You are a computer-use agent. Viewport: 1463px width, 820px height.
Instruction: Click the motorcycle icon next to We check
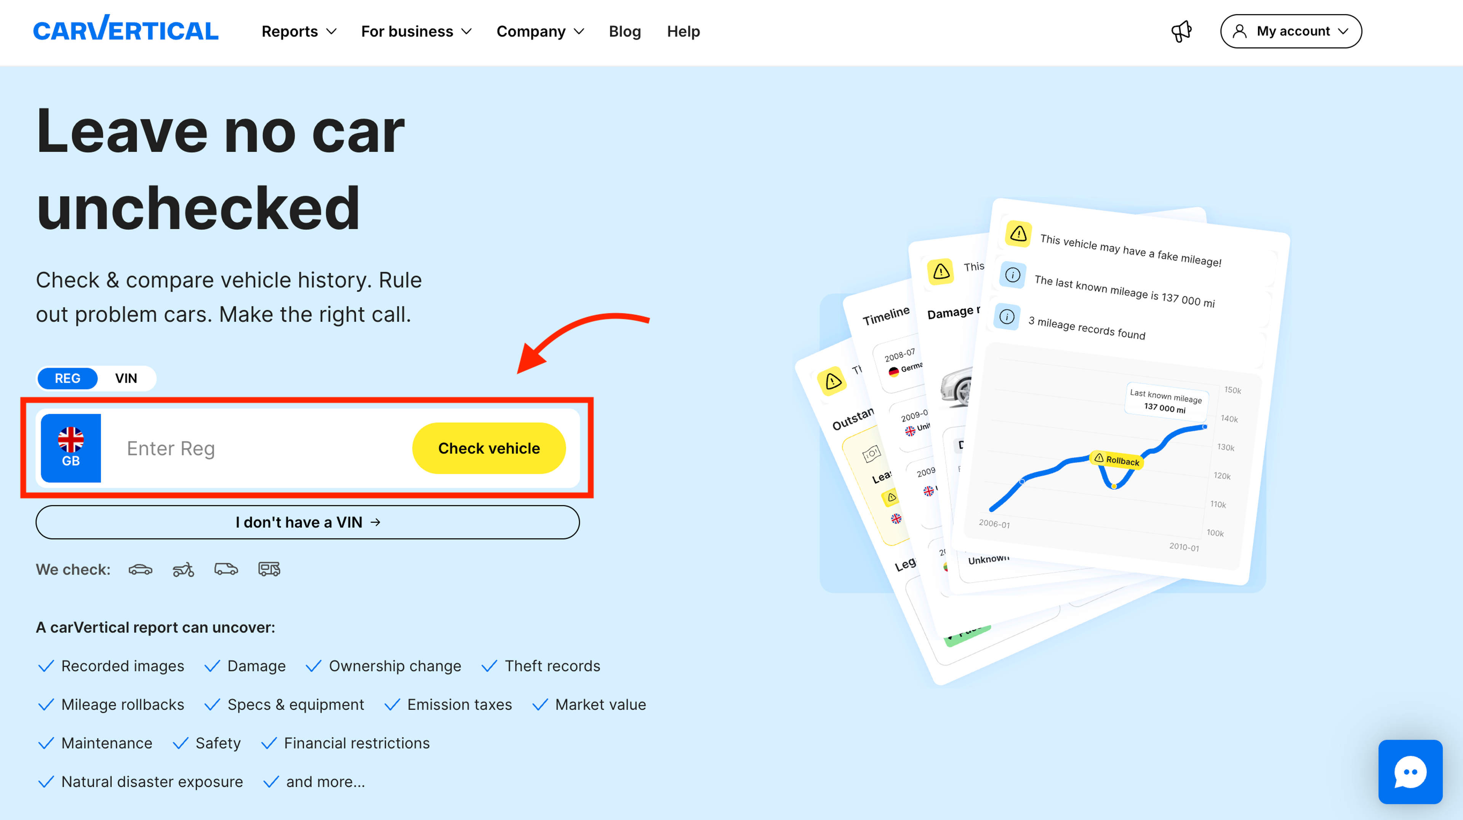click(183, 569)
